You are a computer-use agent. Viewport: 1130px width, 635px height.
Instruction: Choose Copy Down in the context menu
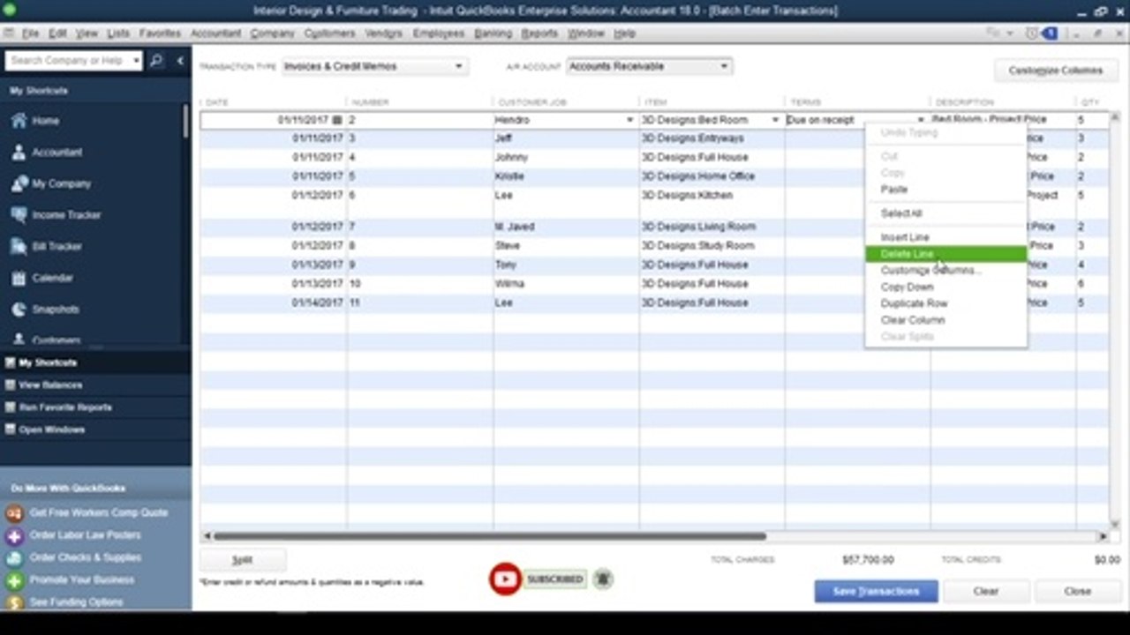[x=945, y=288]
